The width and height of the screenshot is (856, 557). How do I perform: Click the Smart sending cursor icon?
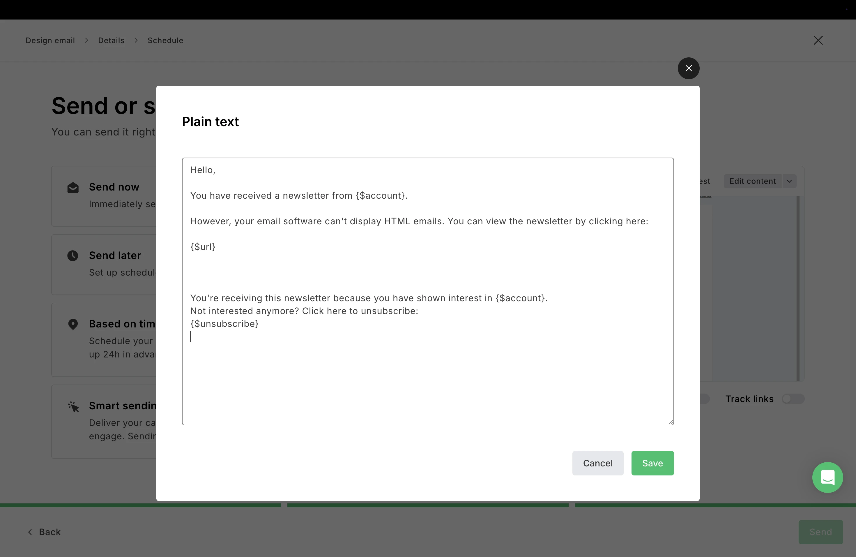73,407
